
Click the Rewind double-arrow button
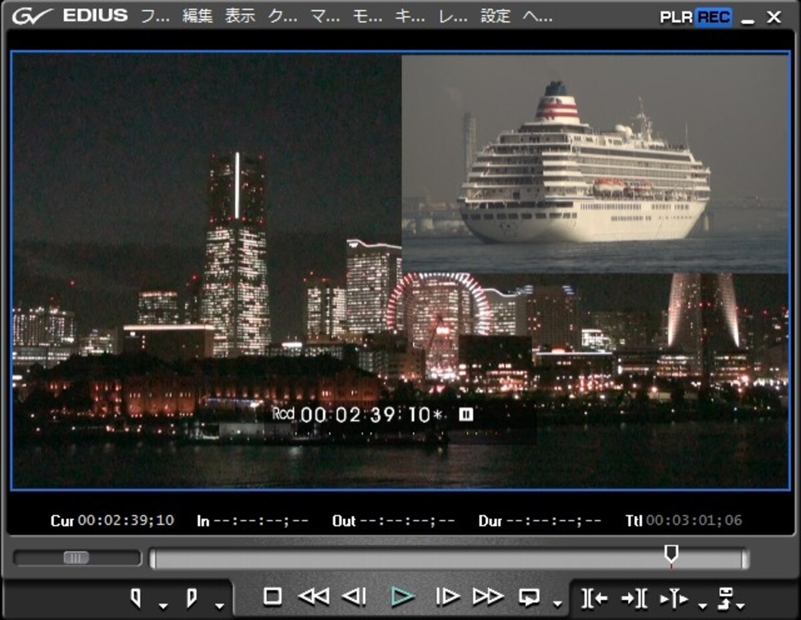click(x=313, y=596)
